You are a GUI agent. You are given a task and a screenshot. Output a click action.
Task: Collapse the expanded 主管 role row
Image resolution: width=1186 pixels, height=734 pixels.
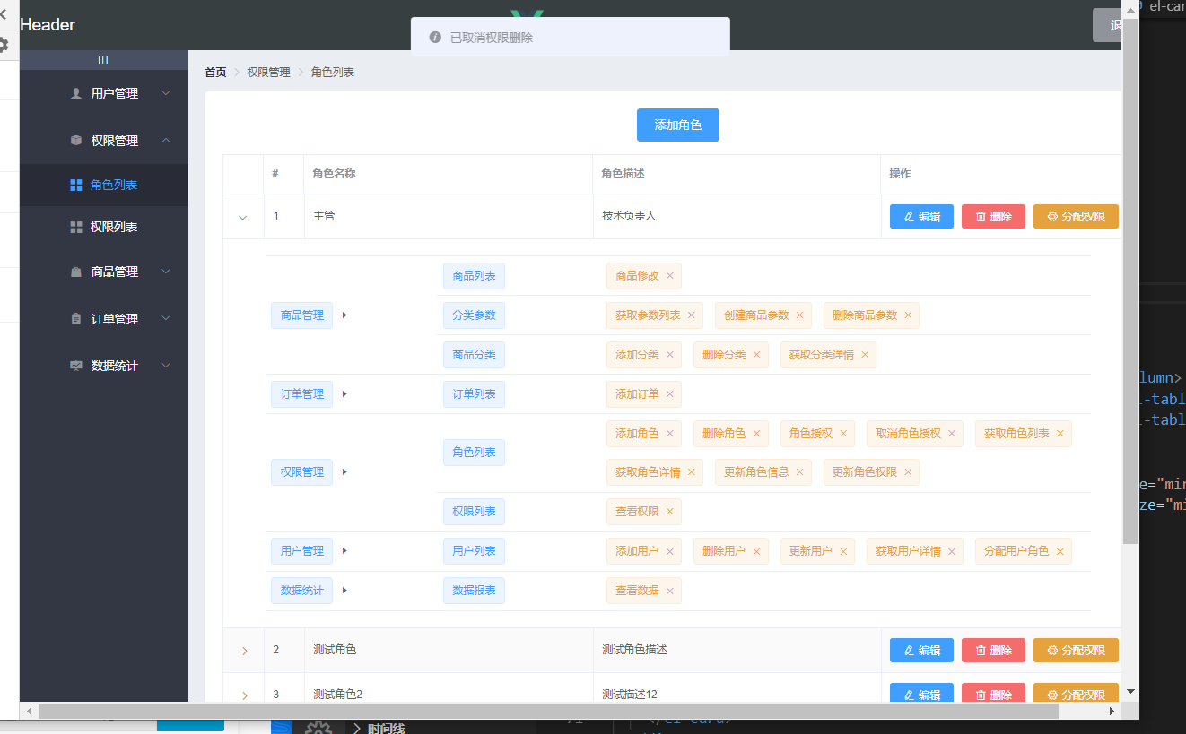tap(243, 217)
